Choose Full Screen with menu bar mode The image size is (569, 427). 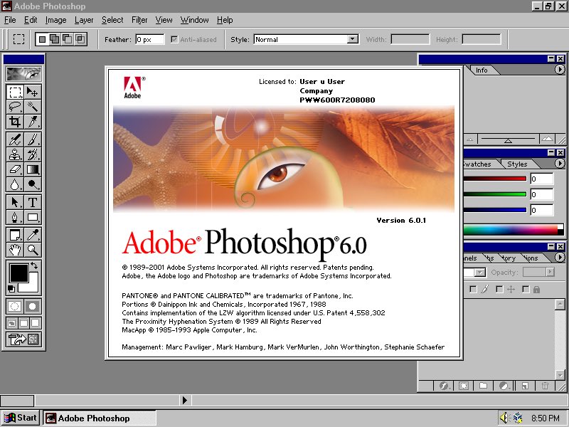tap(24, 323)
